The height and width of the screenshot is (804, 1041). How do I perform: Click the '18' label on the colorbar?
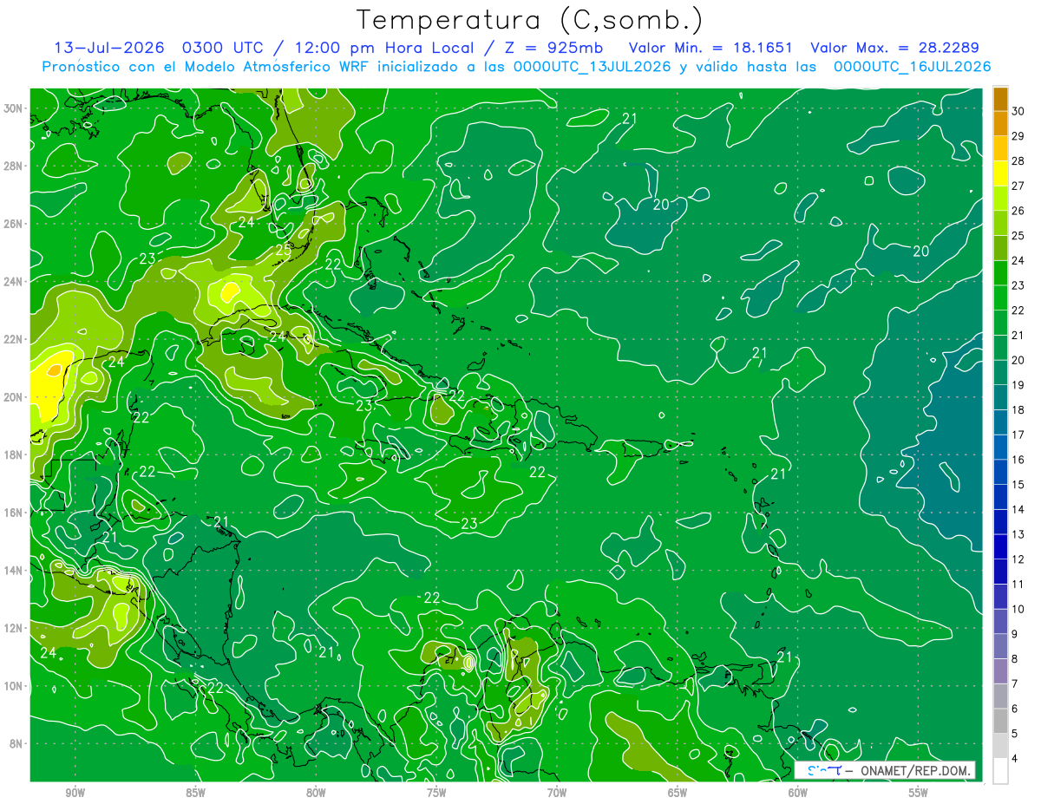click(x=1018, y=410)
